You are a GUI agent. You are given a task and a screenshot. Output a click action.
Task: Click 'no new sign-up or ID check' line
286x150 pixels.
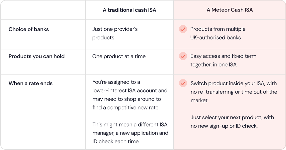[x=224, y=126]
